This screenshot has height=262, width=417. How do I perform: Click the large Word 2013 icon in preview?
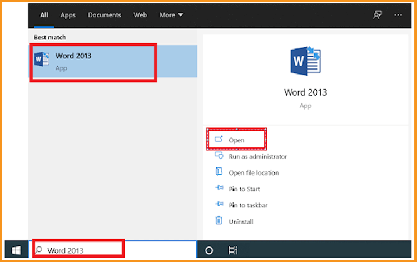tap(305, 61)
